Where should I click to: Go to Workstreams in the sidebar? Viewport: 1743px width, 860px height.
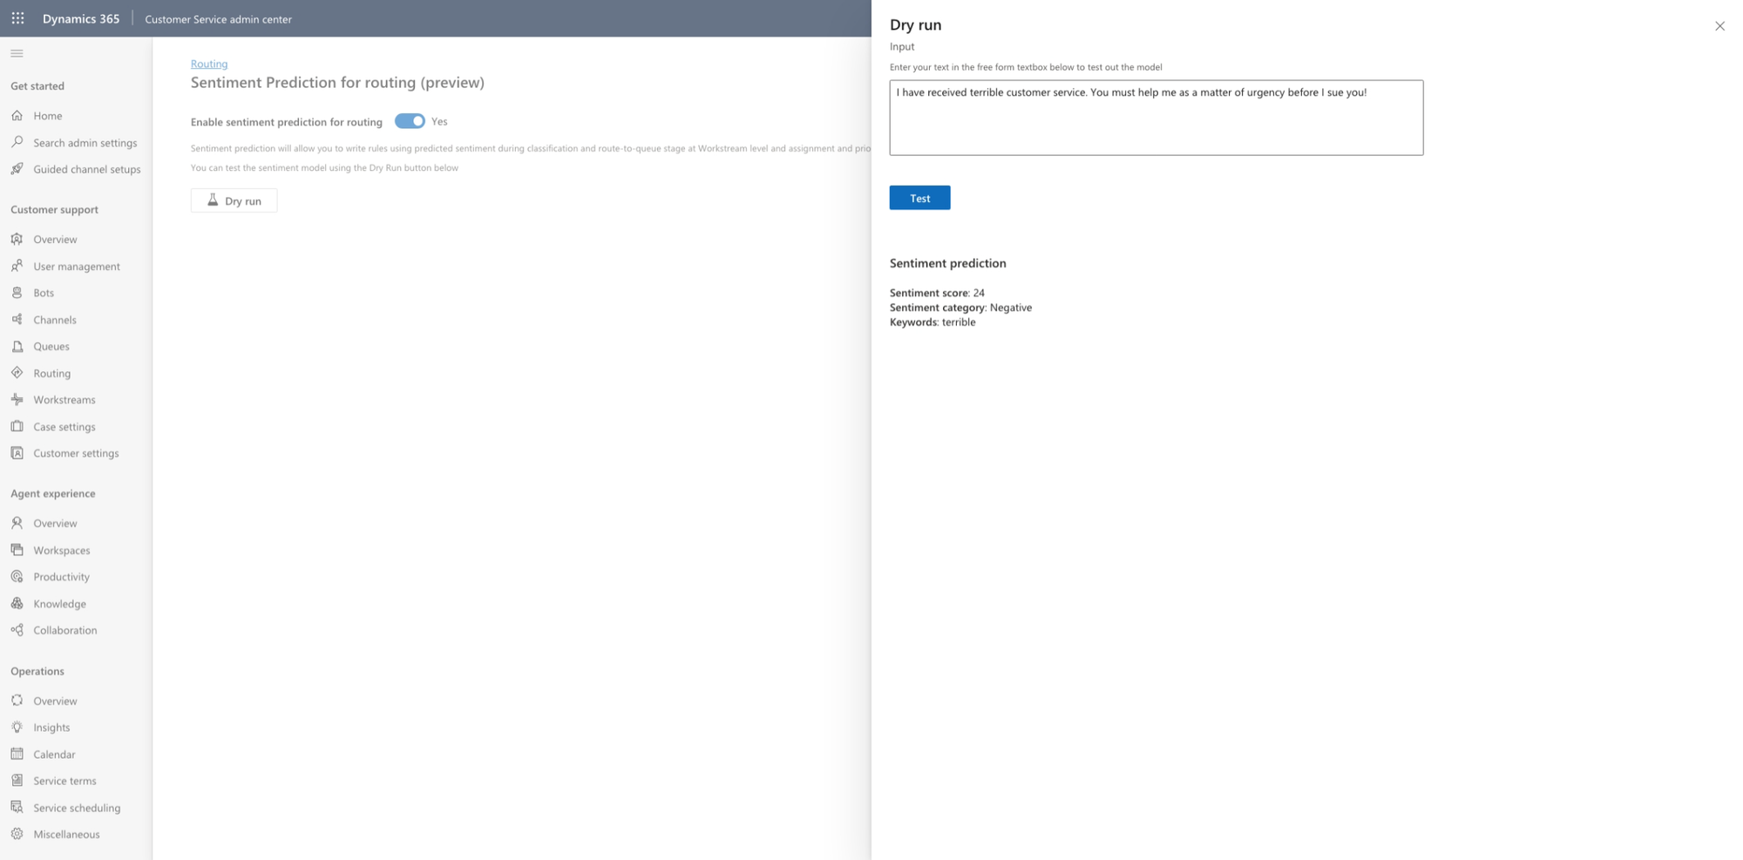[64, 400]
